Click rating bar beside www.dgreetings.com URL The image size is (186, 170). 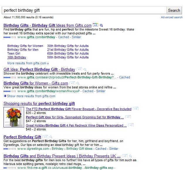pos(9,149)
